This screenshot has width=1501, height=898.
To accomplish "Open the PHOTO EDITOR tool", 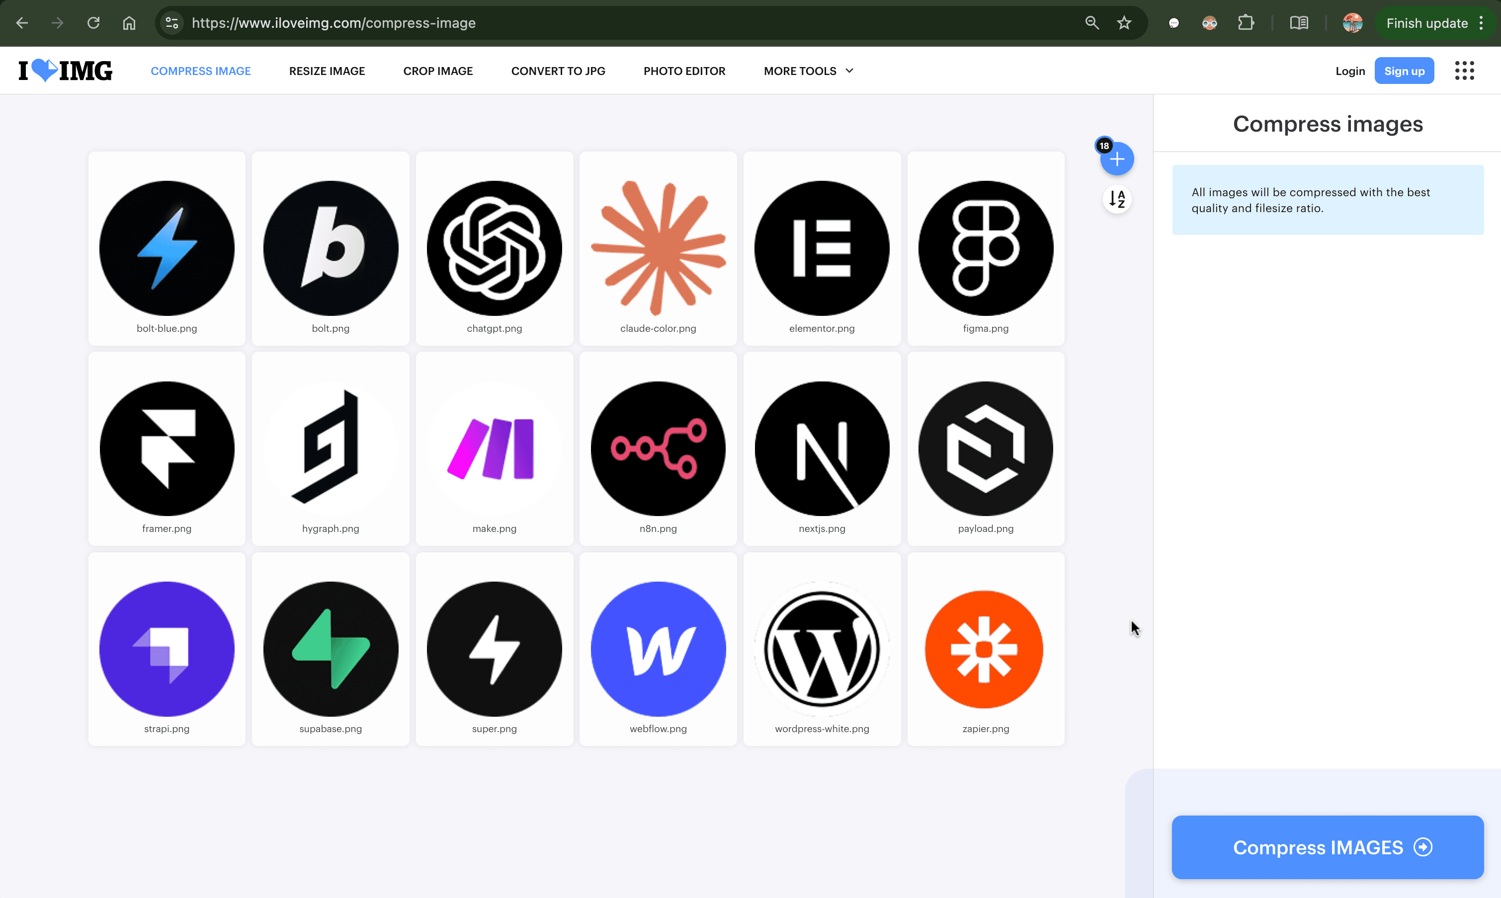I will tap(684, 71).
